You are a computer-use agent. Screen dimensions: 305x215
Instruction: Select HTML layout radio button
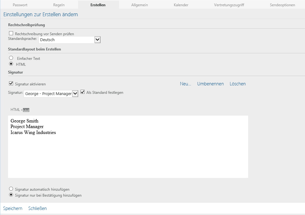[x=11, y=64]
